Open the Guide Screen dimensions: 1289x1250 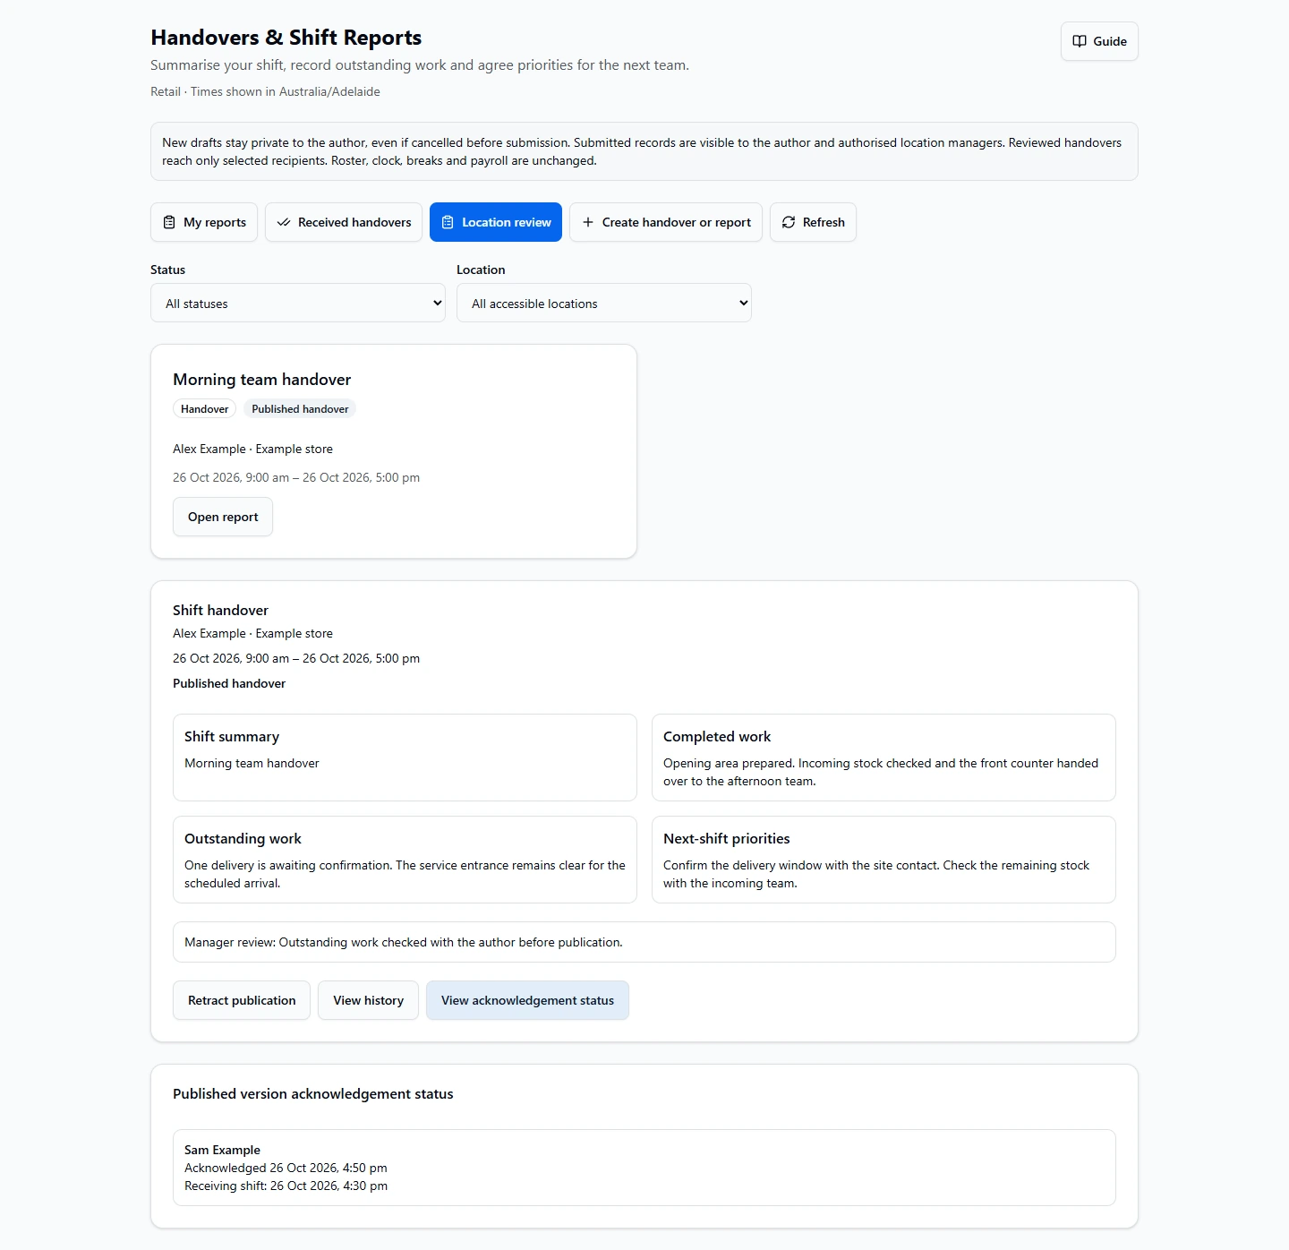pos(1099,41)
